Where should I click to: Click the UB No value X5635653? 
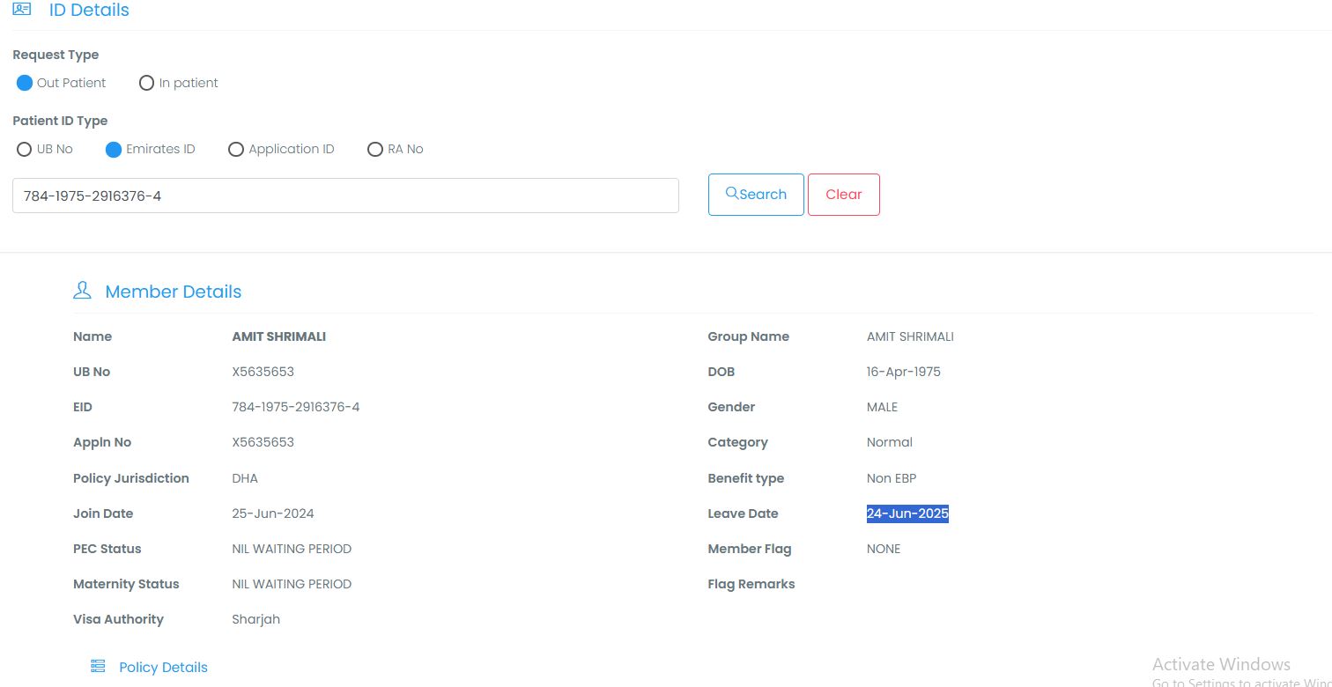pyautogui.click(x=263, y=372)
